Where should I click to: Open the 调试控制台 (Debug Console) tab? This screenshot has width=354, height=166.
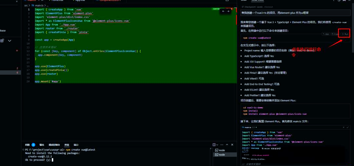click(54, 145)
